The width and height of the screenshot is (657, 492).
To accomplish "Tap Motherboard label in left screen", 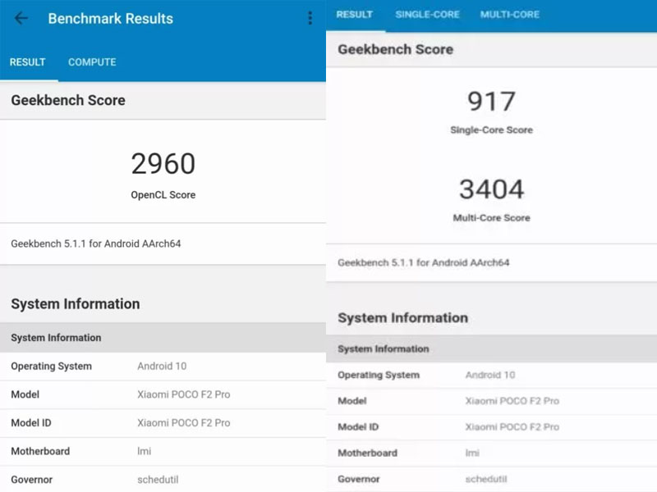I will tap(40, 452).
